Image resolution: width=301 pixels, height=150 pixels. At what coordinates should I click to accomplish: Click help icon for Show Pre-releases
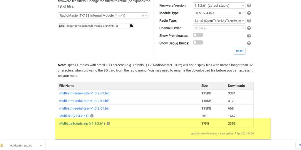[x=249, y=36]
